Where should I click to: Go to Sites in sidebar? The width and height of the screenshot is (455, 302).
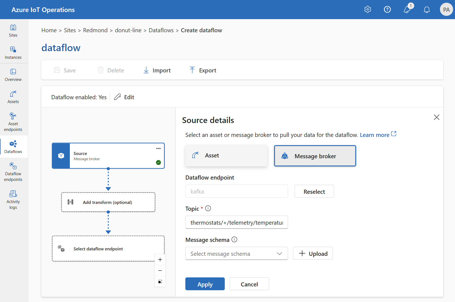(x=13, y=31)
